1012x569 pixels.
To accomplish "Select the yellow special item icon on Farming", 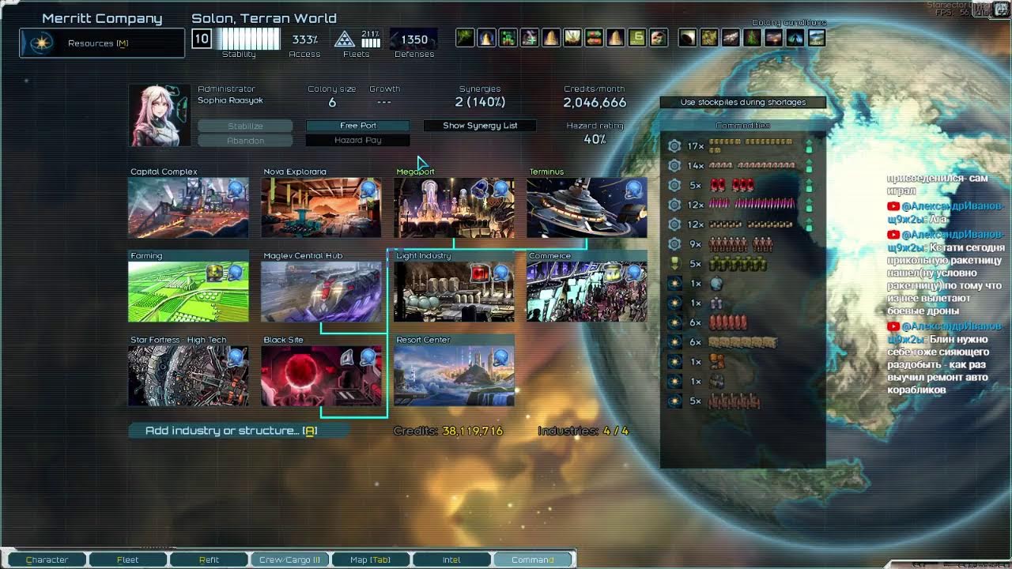I will pos(216,273).
